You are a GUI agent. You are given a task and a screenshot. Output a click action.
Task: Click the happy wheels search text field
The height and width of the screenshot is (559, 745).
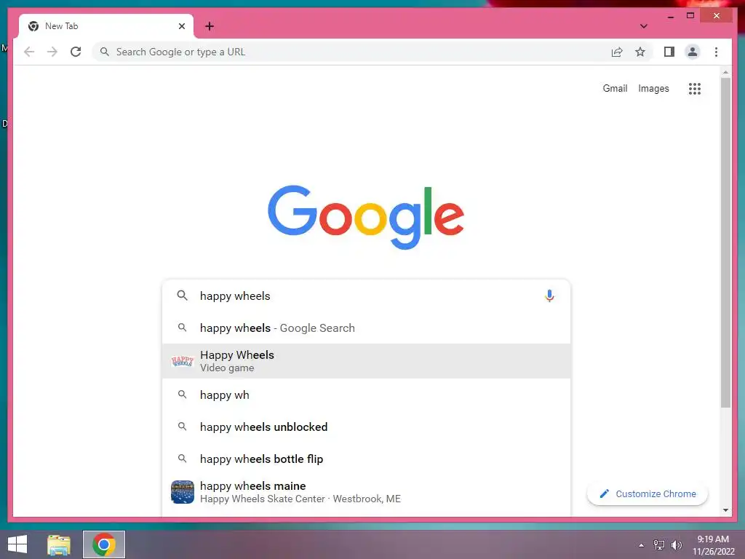(x=366, y=296)
